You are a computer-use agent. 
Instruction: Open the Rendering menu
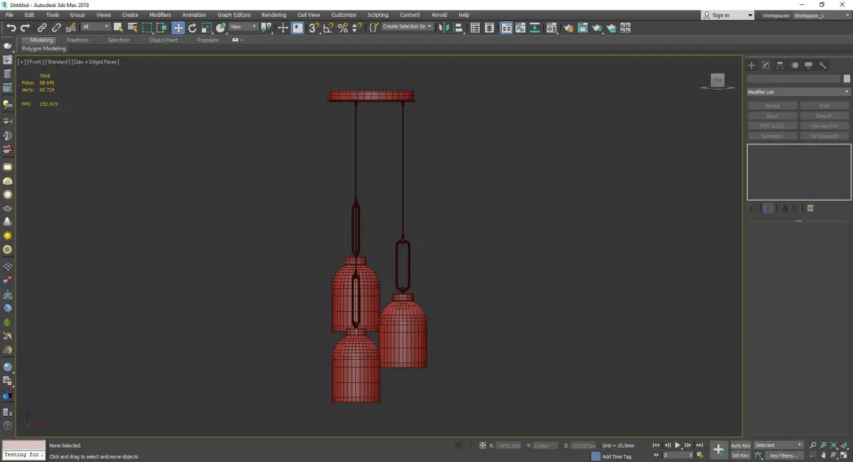pos(274,15)
